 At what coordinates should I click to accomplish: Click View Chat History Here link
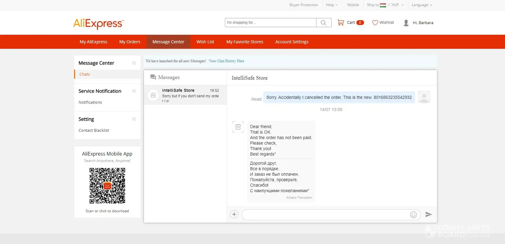226,61
